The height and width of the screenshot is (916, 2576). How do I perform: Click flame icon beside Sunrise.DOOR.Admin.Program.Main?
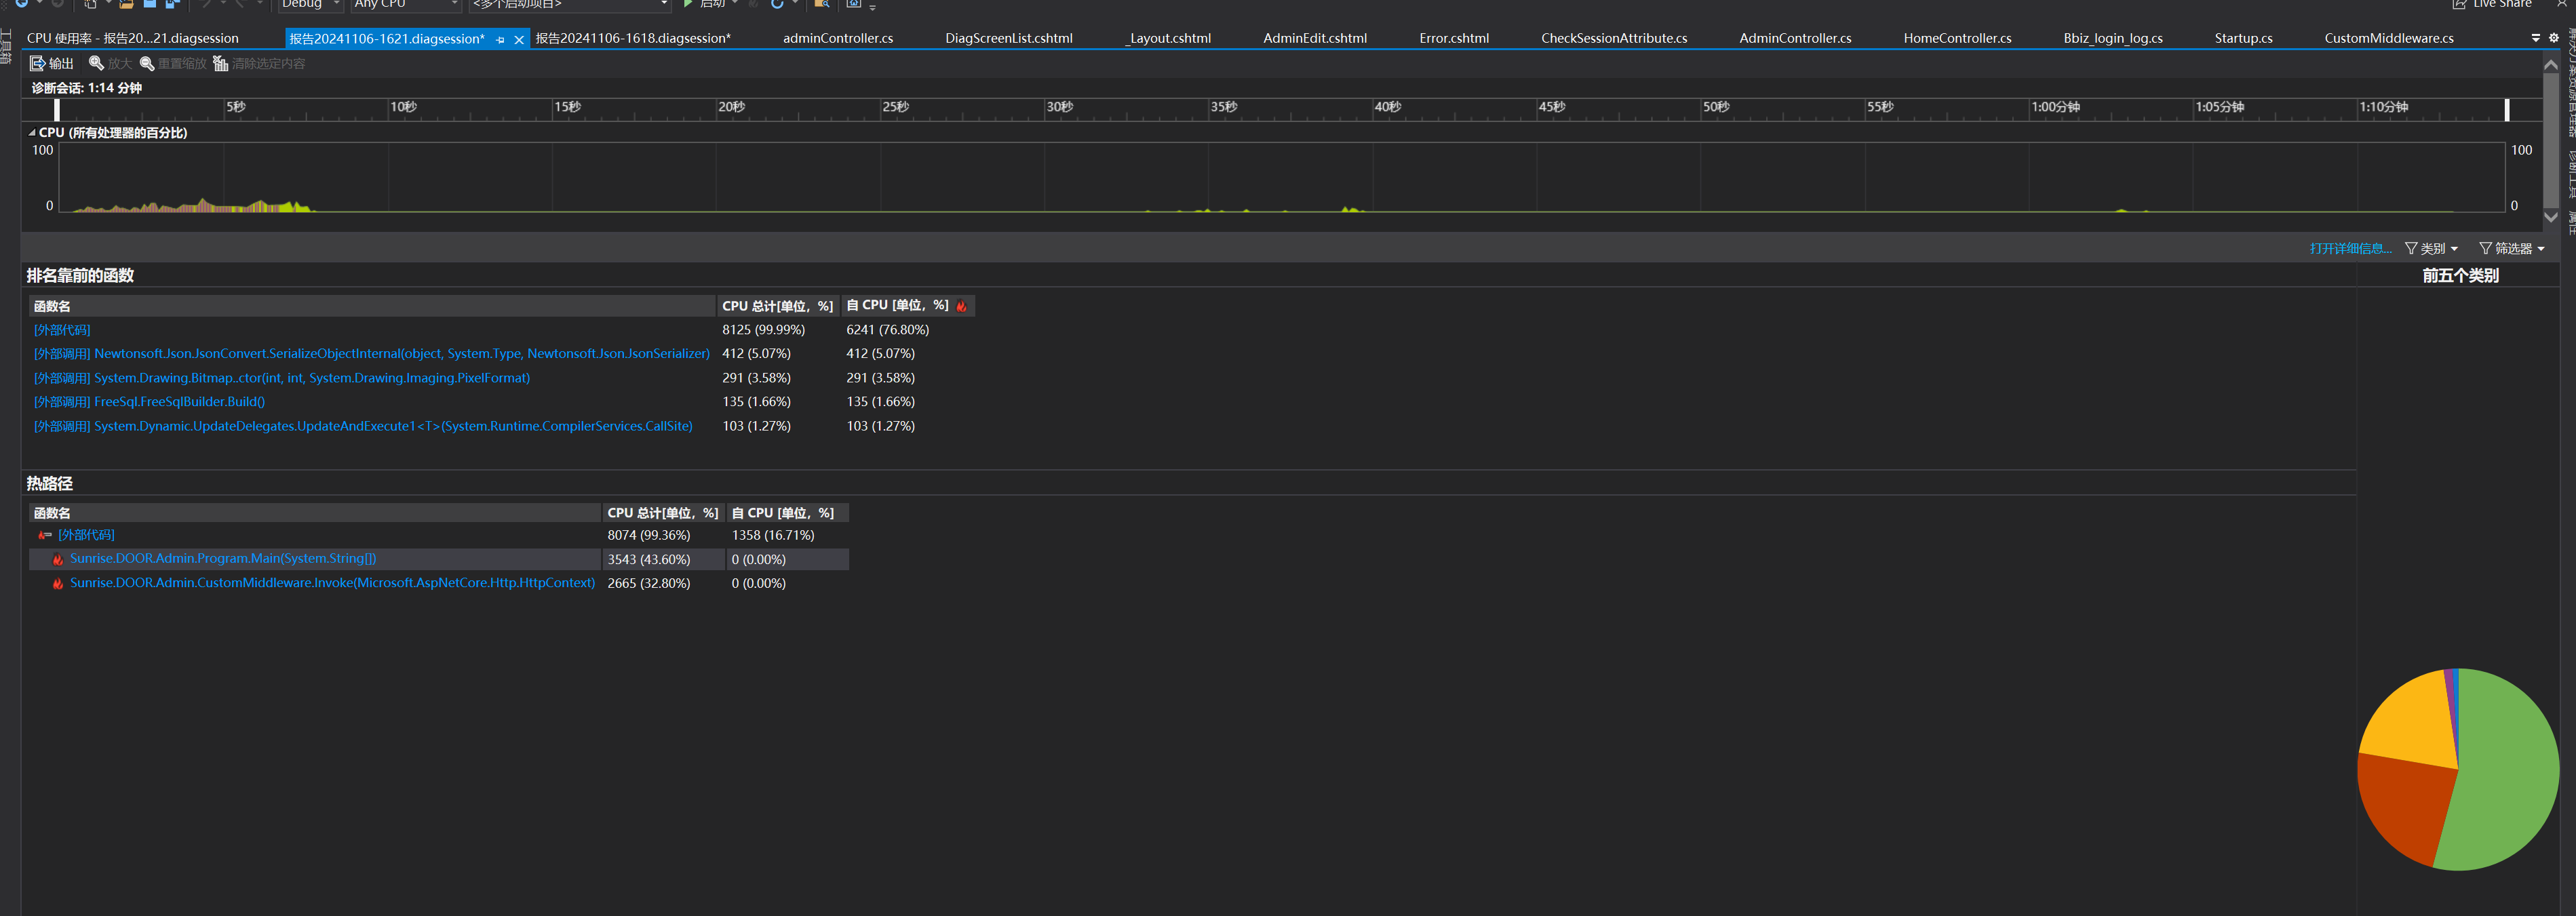coord(58,560)
